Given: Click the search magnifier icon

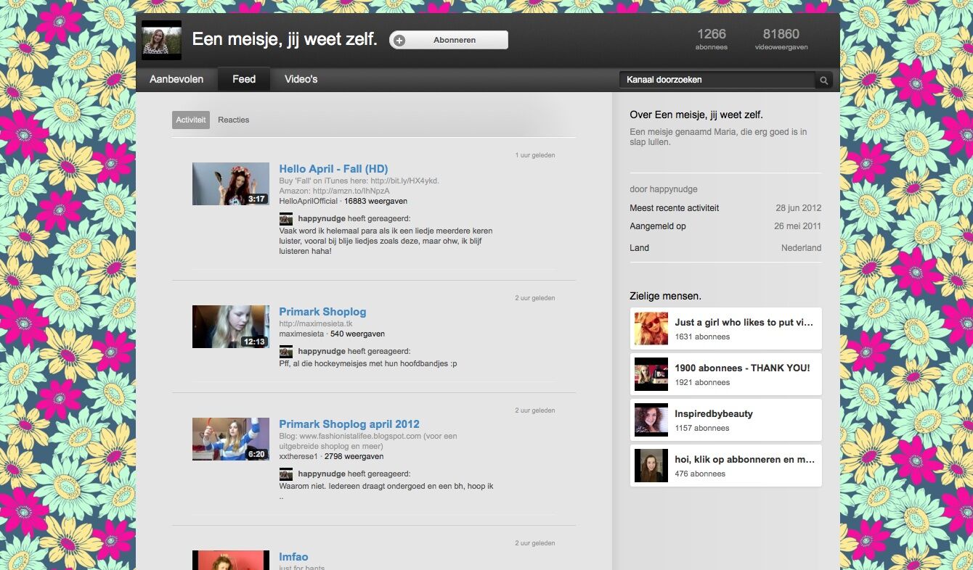Looking at the screenshot, I should pyautogui.click(x=823, y=80).
